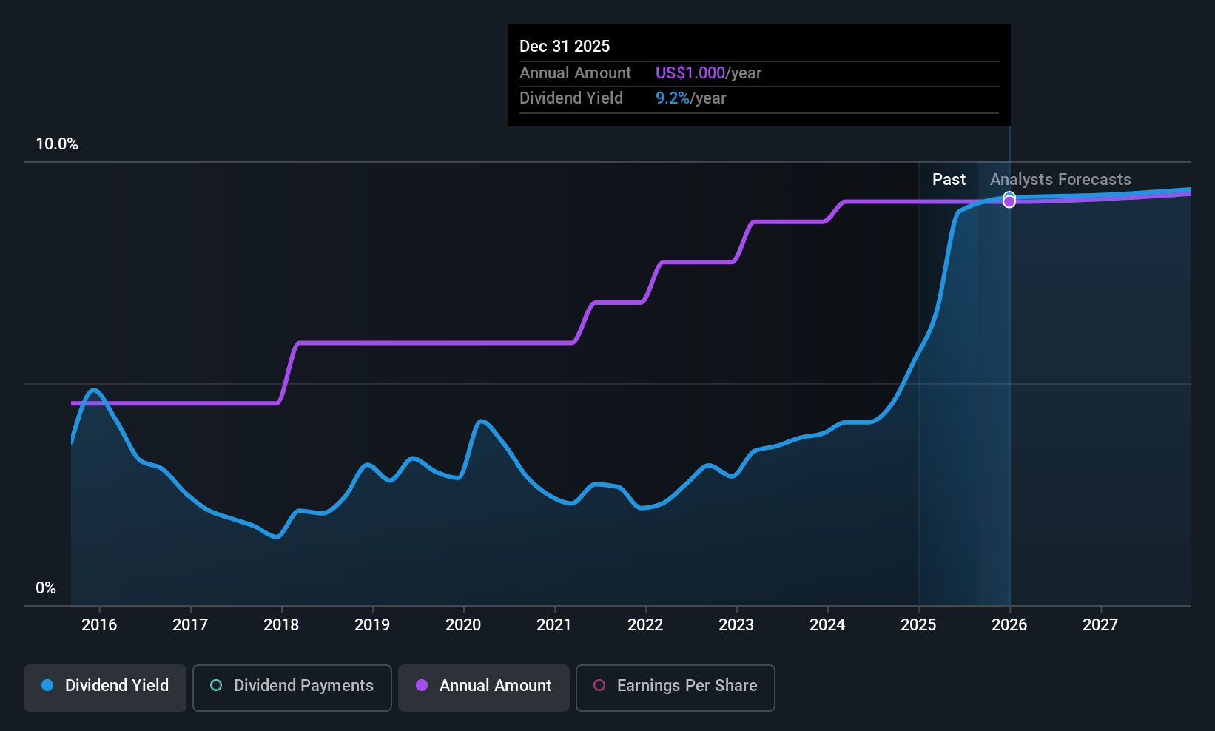Click the purple Annual Amount legend dot
This screenshot has width=1215, height=731.
[422, 685]
